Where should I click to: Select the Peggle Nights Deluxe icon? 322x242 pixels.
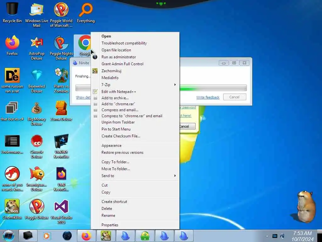pos(61,48)
